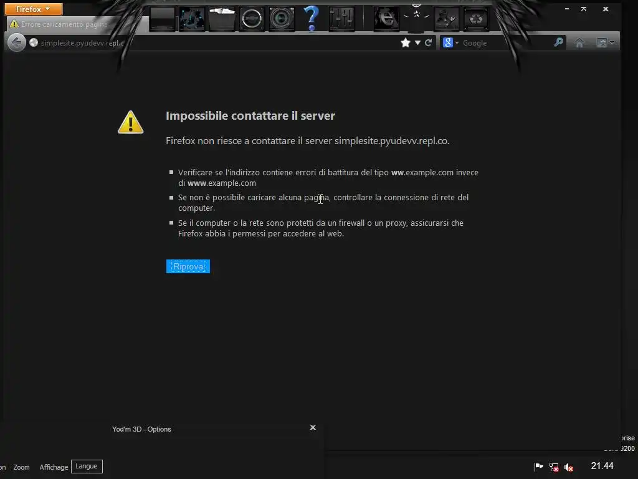Image resolution: width=638 pixels, height=479 pixels.
Task: Click the www.example.com text in the first bullet
Action: [x=222, y=183]
